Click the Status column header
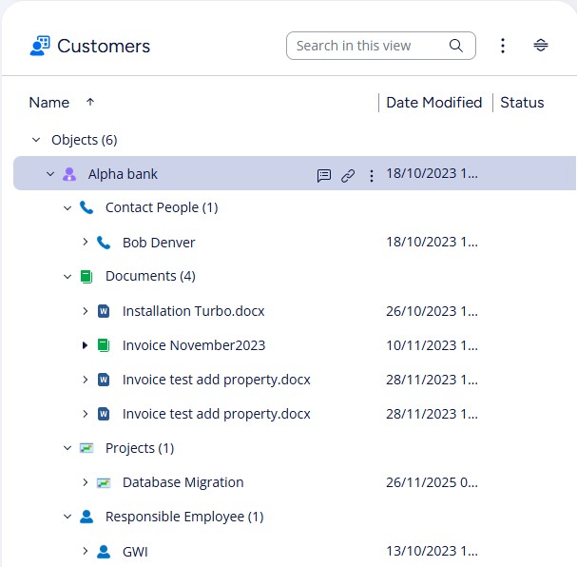 tap(522, 103)
